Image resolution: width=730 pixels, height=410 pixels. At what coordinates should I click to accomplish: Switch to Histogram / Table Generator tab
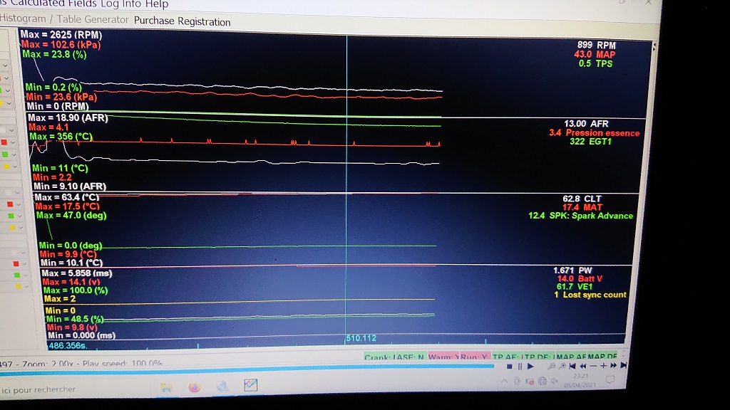tap(65, 19)
